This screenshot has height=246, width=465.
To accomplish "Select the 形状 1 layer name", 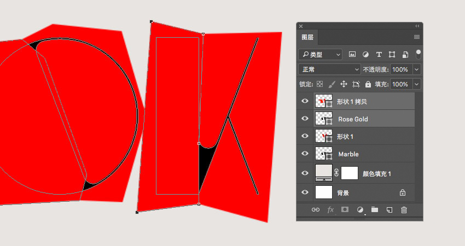I will click(345, 137).
